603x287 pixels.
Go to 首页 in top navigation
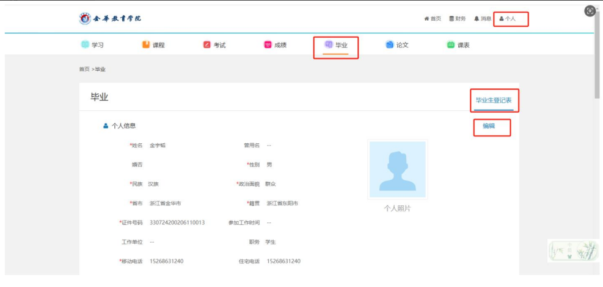click(x=433, y=19)
